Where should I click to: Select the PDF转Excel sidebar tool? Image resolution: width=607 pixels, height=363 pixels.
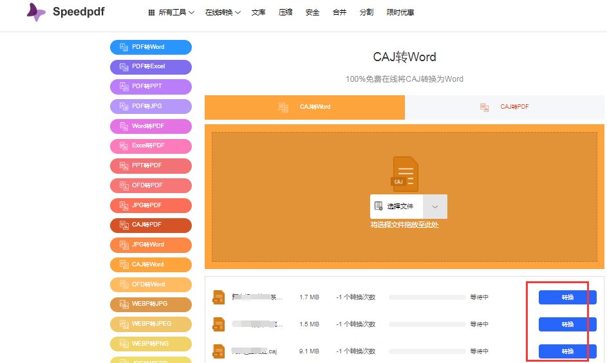point(151,67)
